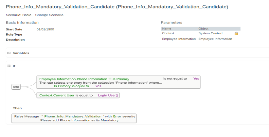
Task: Click the Phone_Info_Mandatory_Validation message name
Action: [x=73, y=116]
